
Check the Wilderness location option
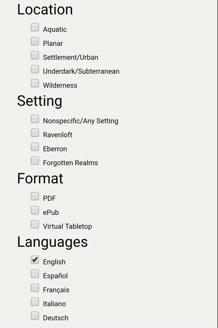tap(35, 83)
